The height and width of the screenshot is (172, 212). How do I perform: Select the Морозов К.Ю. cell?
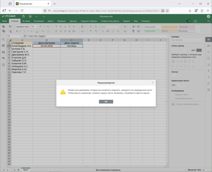22,69
